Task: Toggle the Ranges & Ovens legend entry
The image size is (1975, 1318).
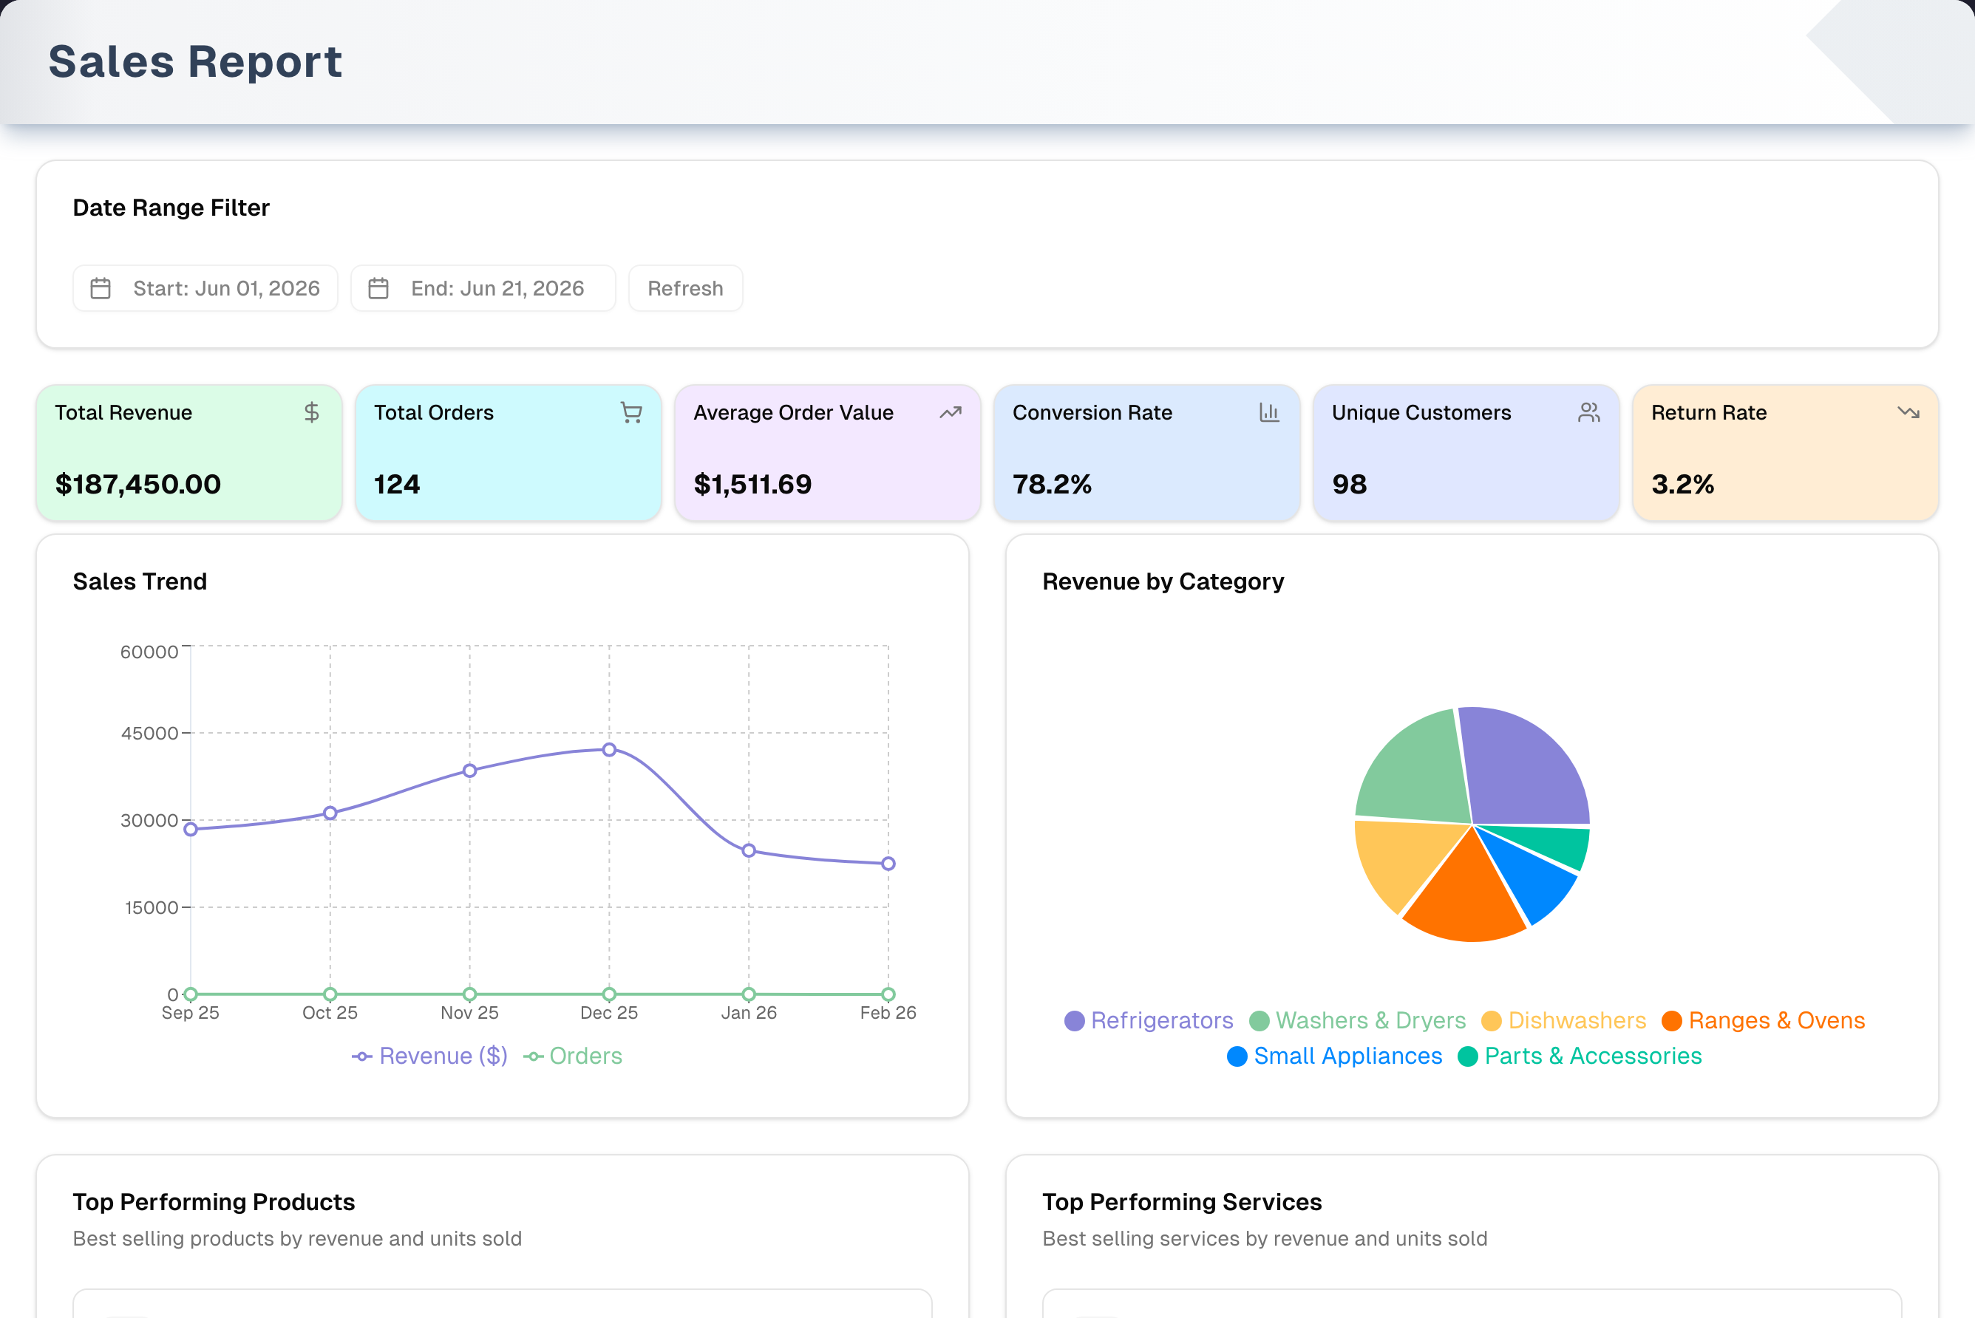Action: coord(1763,1020)
